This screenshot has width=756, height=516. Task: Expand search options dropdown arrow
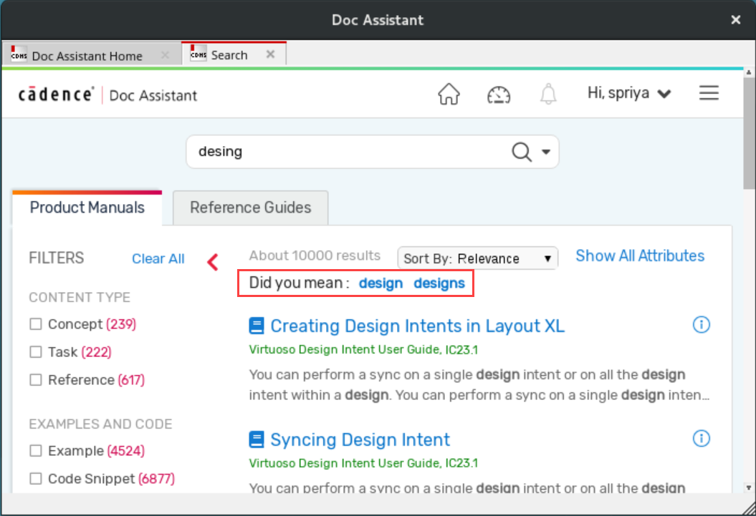546,152
